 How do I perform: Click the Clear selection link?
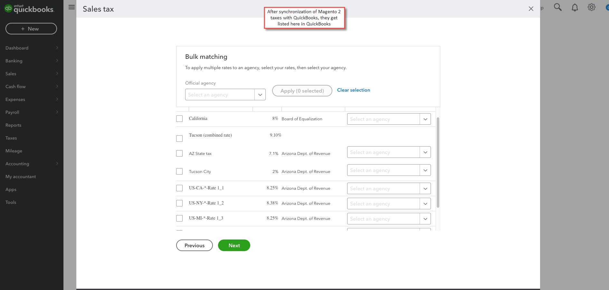click(354, 90)
